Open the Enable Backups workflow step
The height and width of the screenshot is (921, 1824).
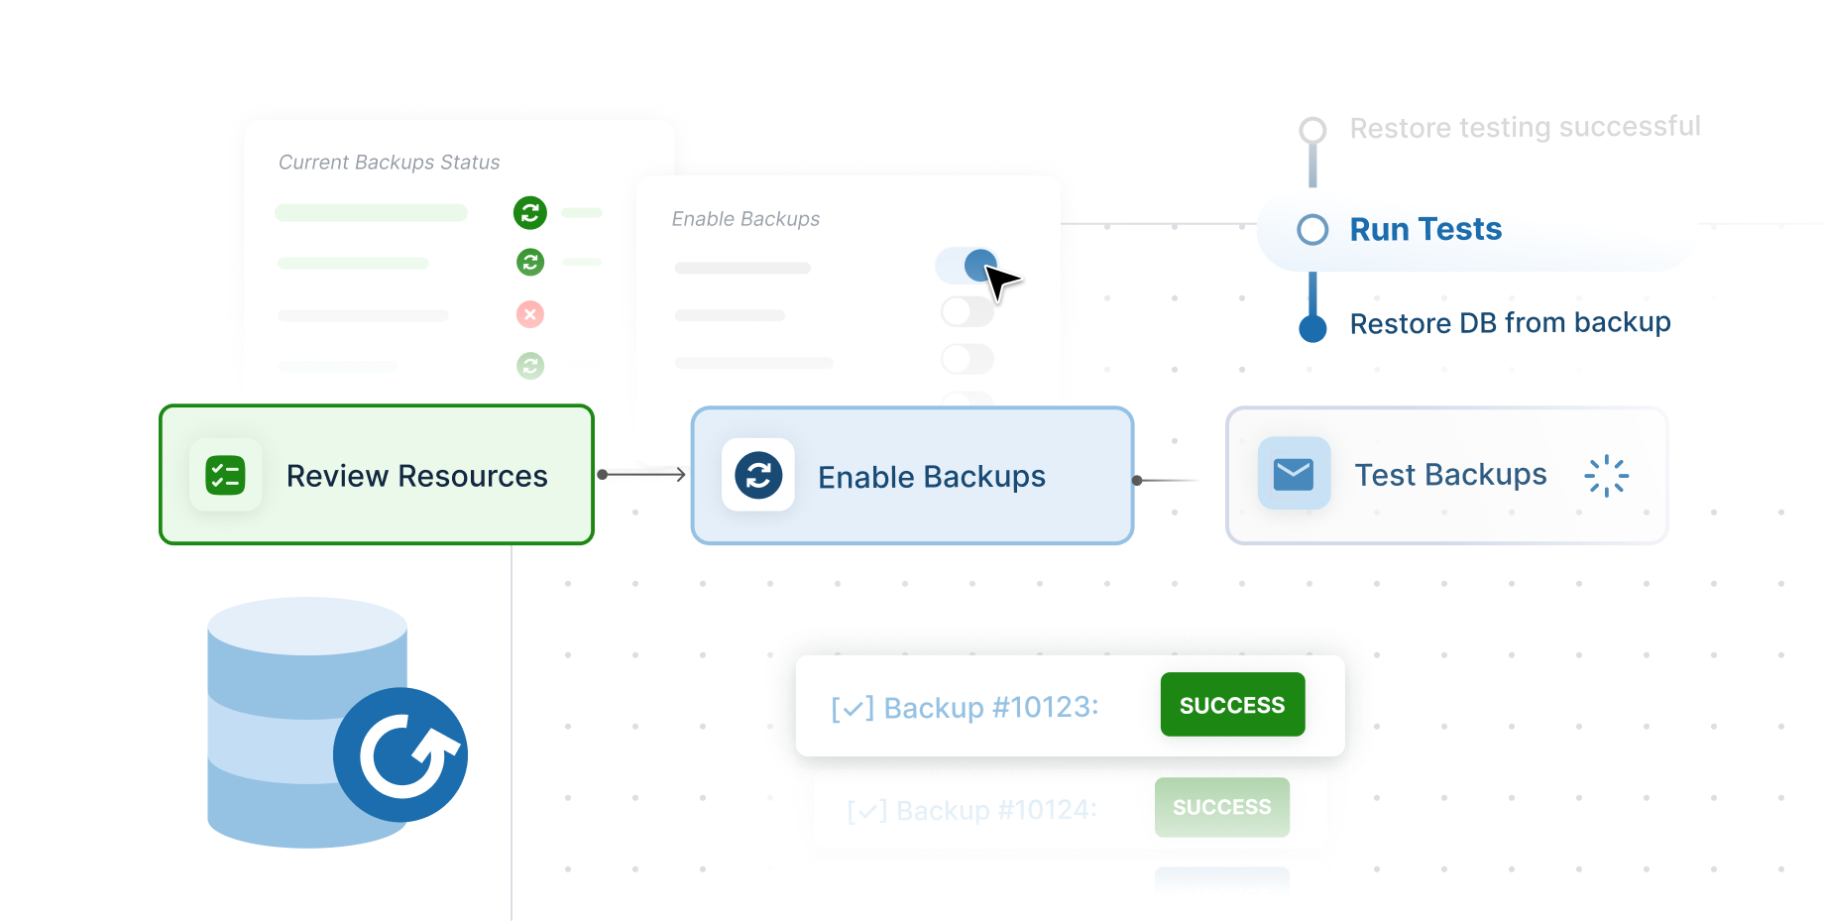click(912, 476)
